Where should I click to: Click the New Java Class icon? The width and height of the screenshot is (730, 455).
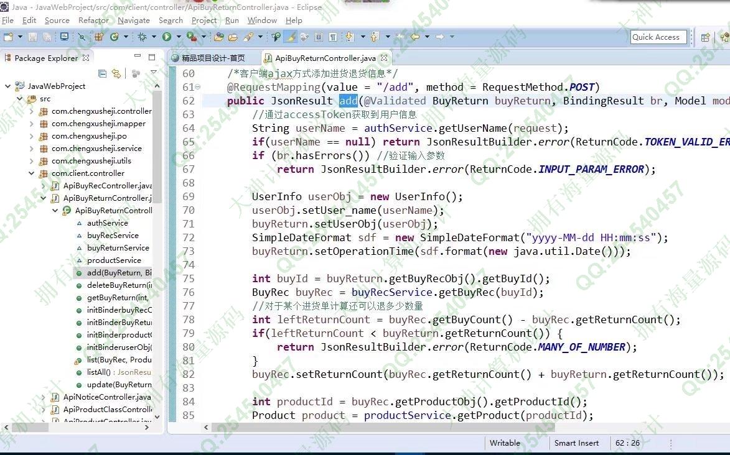114,37
